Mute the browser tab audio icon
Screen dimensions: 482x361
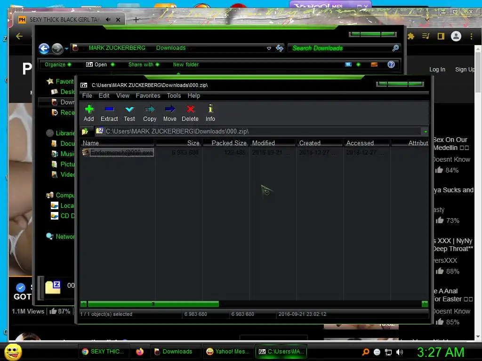coord(108,19)
